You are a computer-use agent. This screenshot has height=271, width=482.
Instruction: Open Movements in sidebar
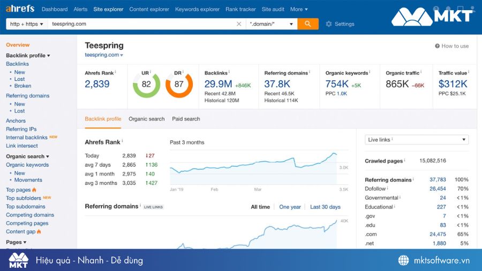tap(28, 180)
